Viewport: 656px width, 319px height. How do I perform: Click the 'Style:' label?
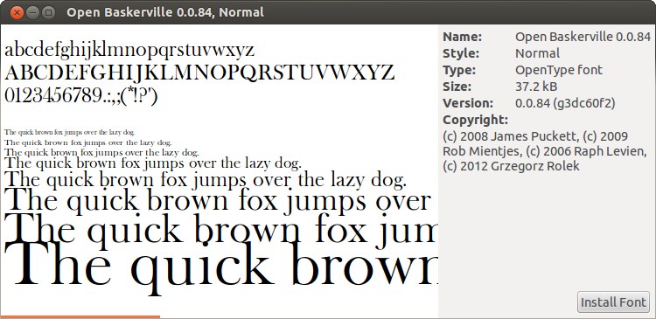(x=461, y=53)
